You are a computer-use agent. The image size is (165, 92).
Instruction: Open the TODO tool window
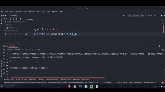[25, 80]
